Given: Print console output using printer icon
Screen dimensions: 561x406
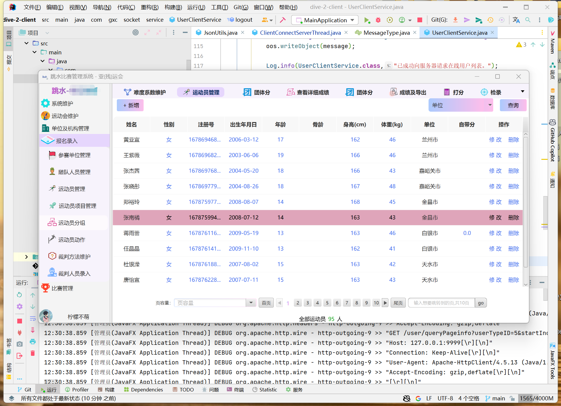Looking at the screenshot, I should (x=33, y=342).
